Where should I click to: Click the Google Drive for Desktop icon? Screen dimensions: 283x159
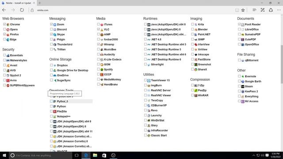click(x=55, y=71)
